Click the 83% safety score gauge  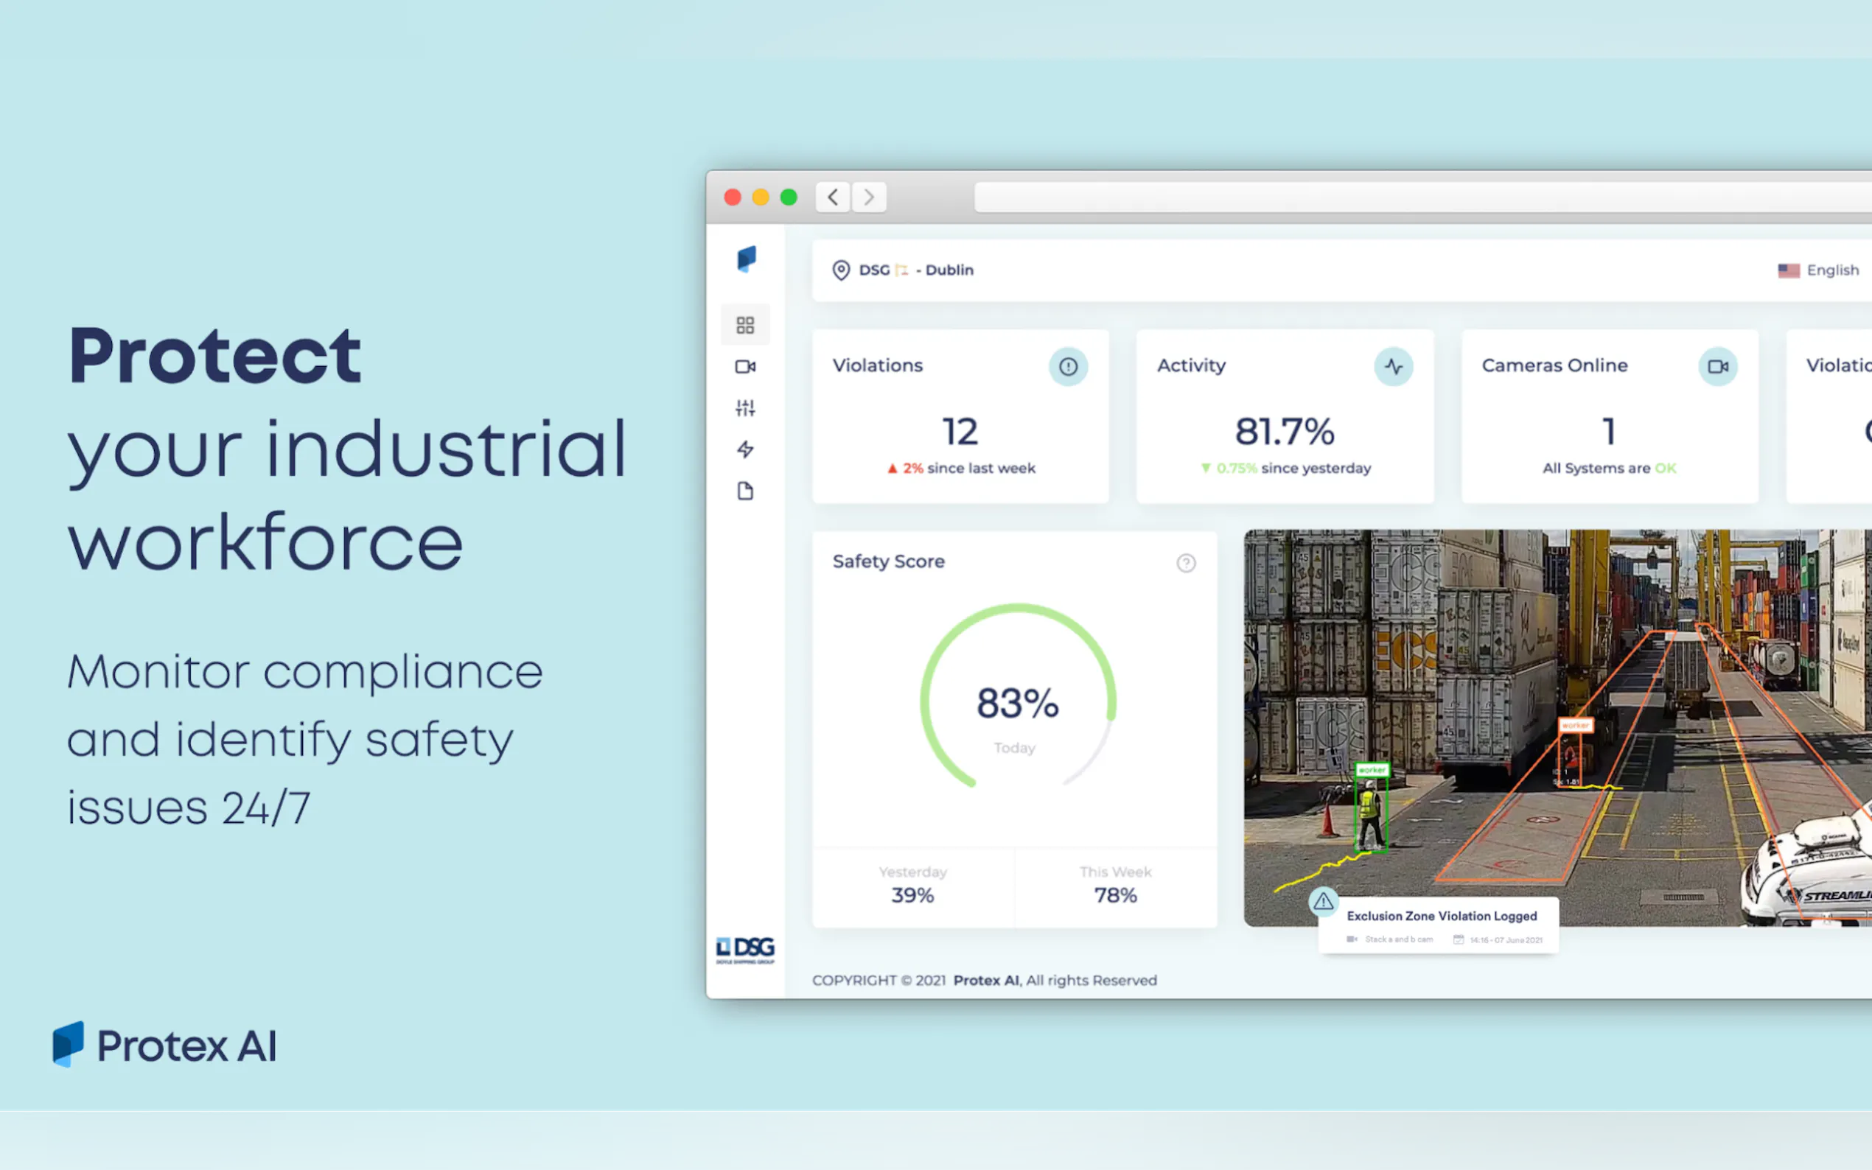tap(1017, 703)
